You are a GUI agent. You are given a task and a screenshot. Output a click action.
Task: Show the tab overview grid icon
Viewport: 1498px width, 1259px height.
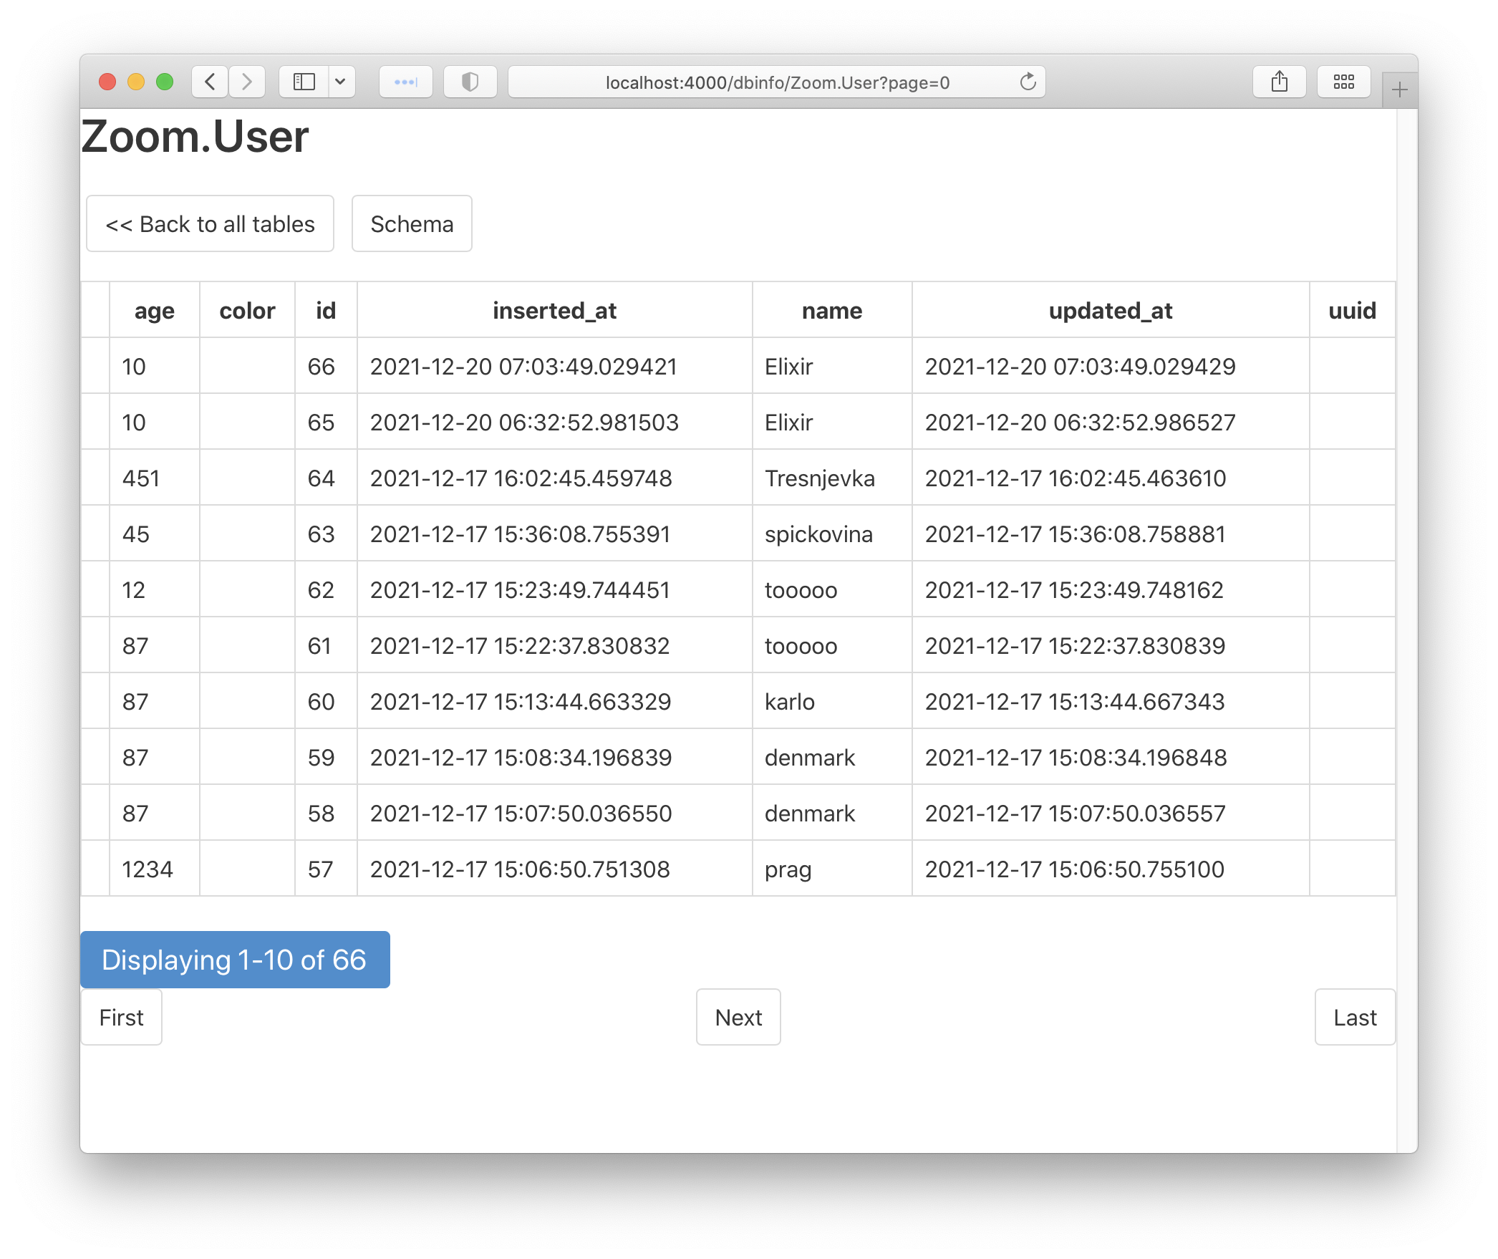pos(1343,82)
